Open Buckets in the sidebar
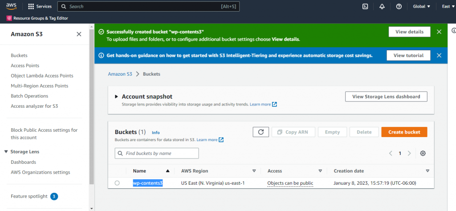Viewport: 456px width, 211px height. point(19,55)
